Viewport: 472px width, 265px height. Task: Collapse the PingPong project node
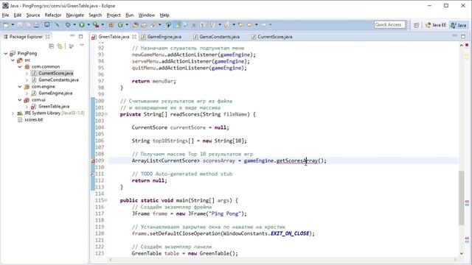click(x=6, y=54)
